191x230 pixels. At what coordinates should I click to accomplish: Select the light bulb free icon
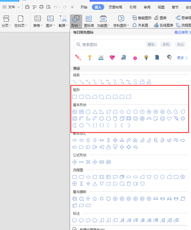(90, 57)
